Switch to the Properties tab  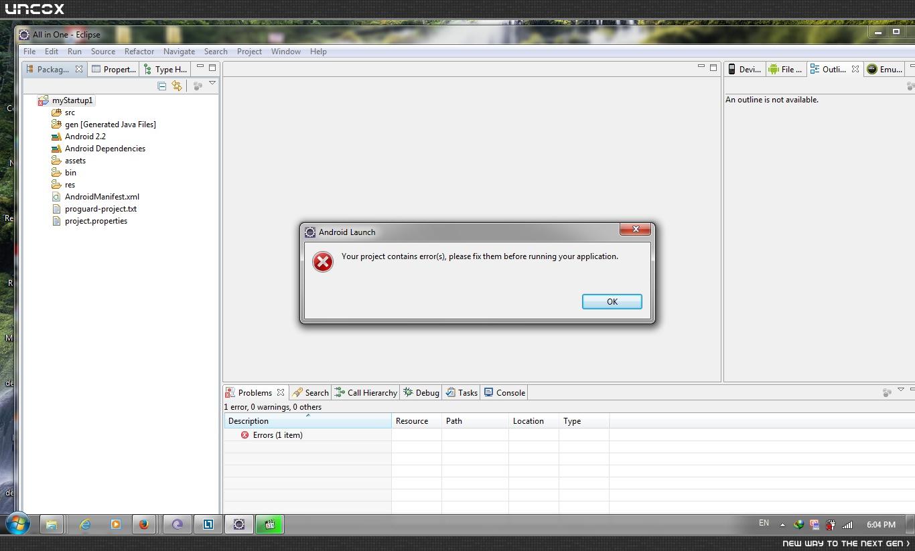[x=114, y=69]
